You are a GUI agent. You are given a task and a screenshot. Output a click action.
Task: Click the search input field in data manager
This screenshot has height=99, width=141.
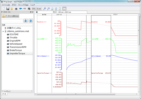(12, 21)
